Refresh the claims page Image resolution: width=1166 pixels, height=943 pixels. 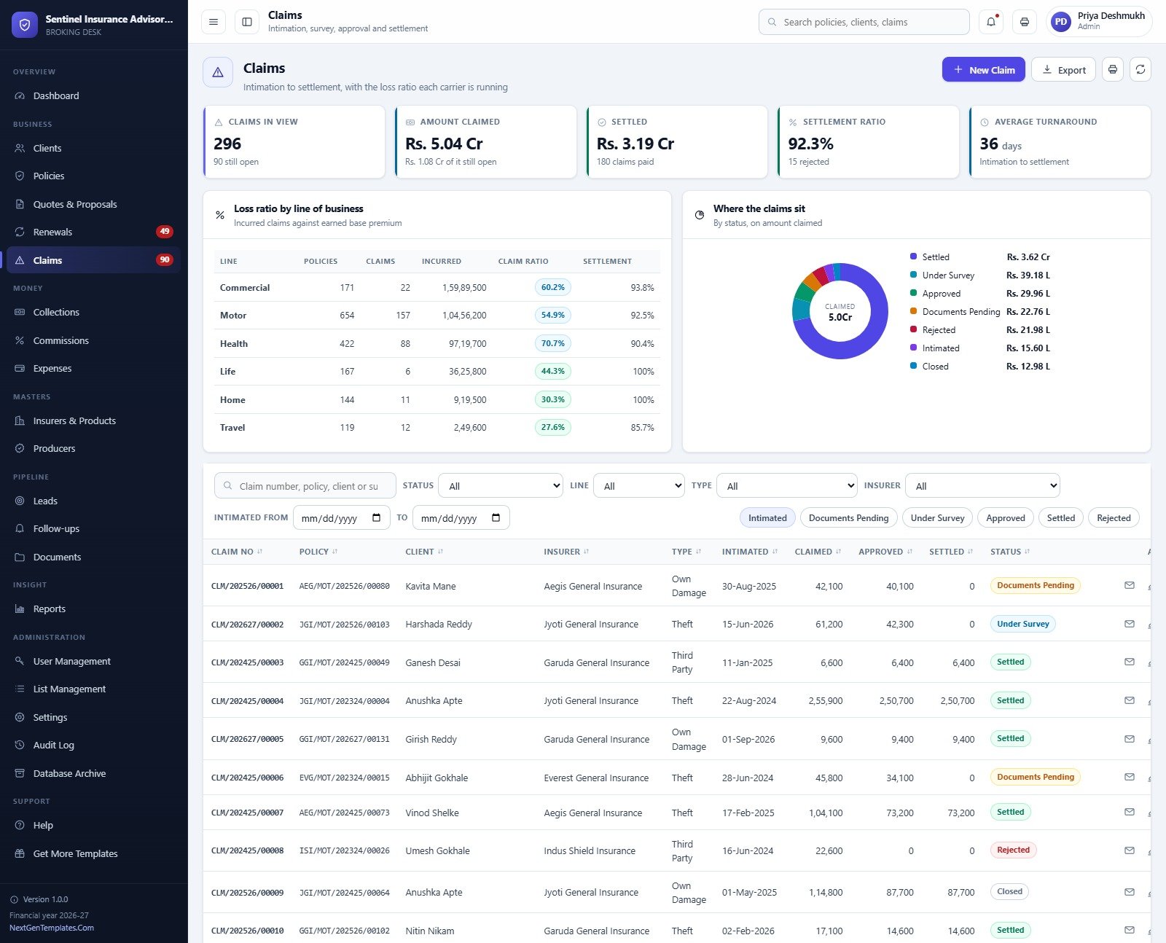click(1140, 69)
